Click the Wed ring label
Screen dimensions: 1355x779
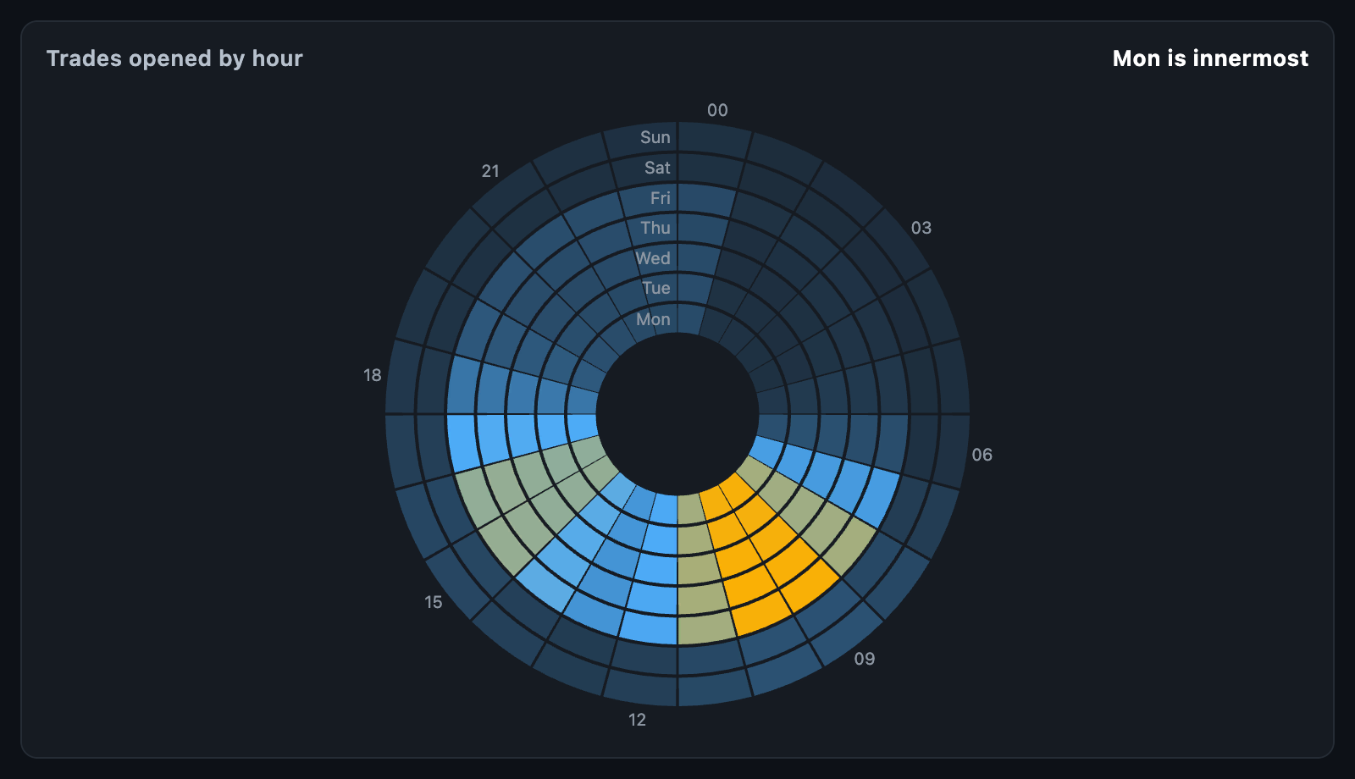coord(653,258)
